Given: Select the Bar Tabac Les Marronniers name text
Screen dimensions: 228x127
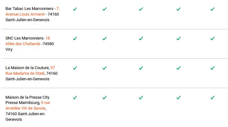Looking at the screenshot, I should coord(29,9).
